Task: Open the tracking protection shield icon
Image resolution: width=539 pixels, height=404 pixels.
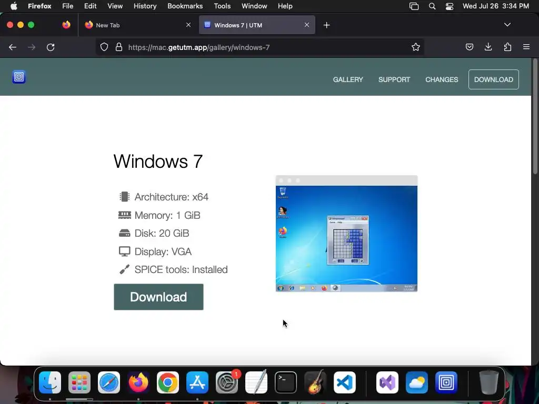Action: [104, 47]
